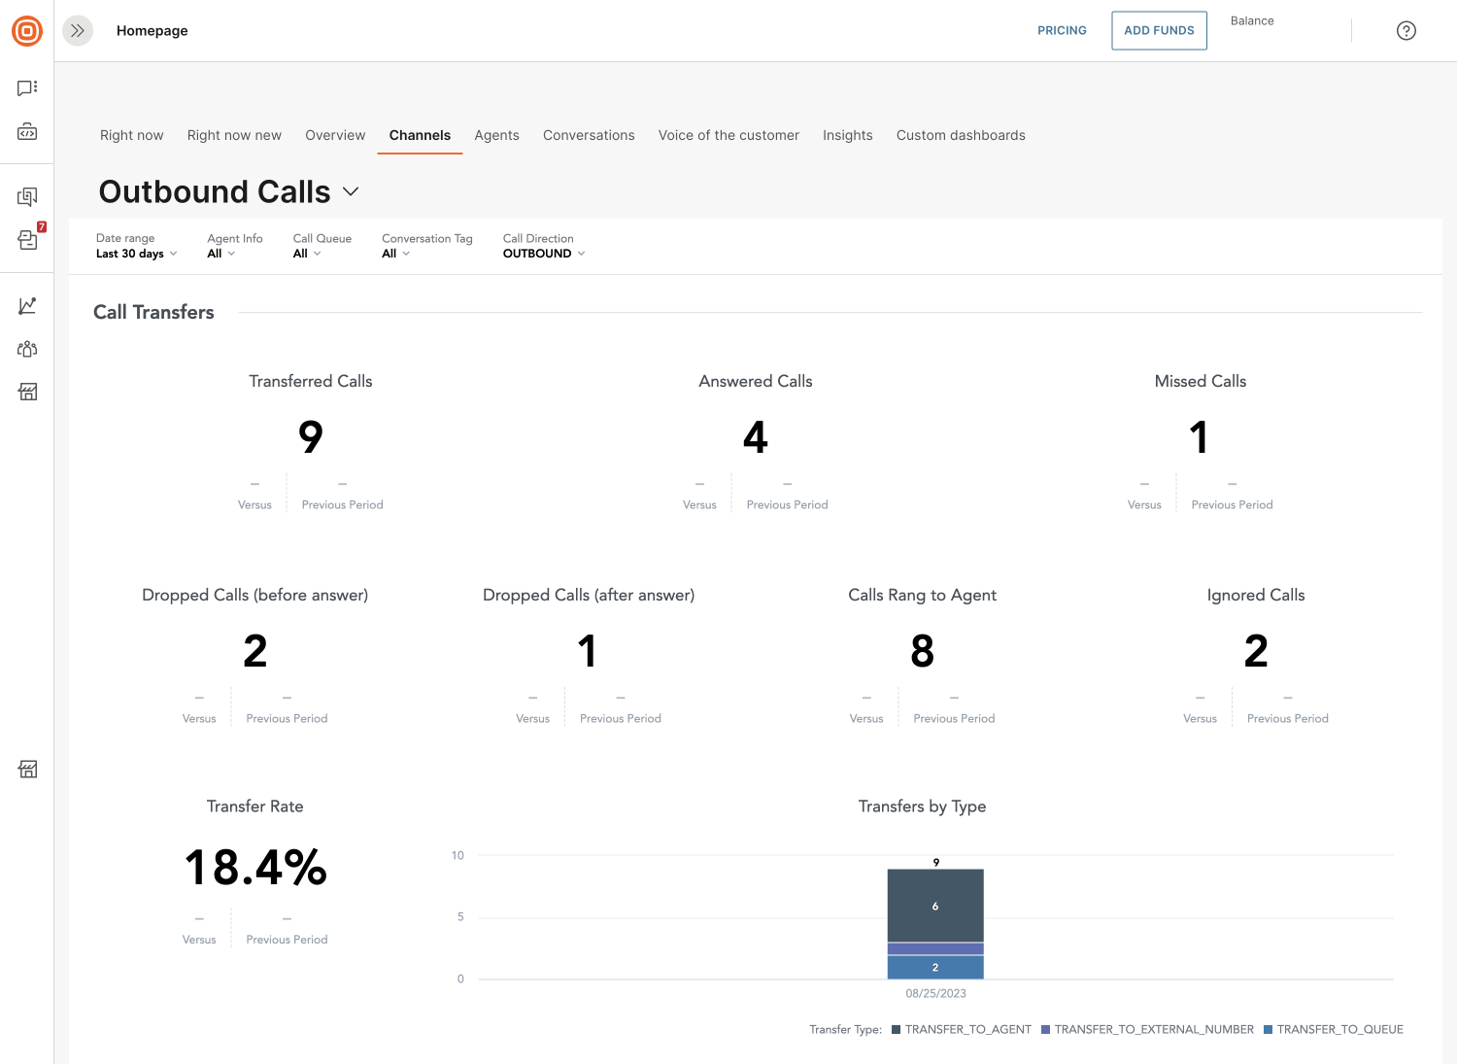Open the PRICING link
Image resolution: width=1457 pixels, height=1064 pixels.
tap(1062, 31)
